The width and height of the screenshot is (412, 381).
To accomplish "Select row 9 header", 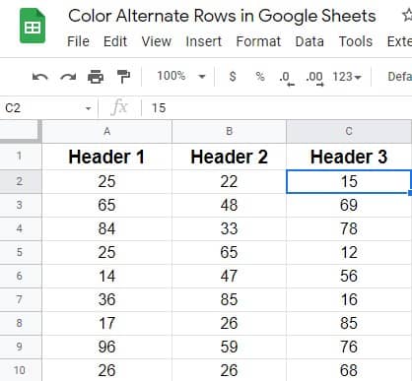I will click(x=21, y=347).
